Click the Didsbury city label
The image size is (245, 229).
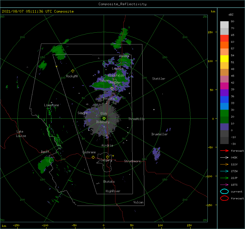103,122
